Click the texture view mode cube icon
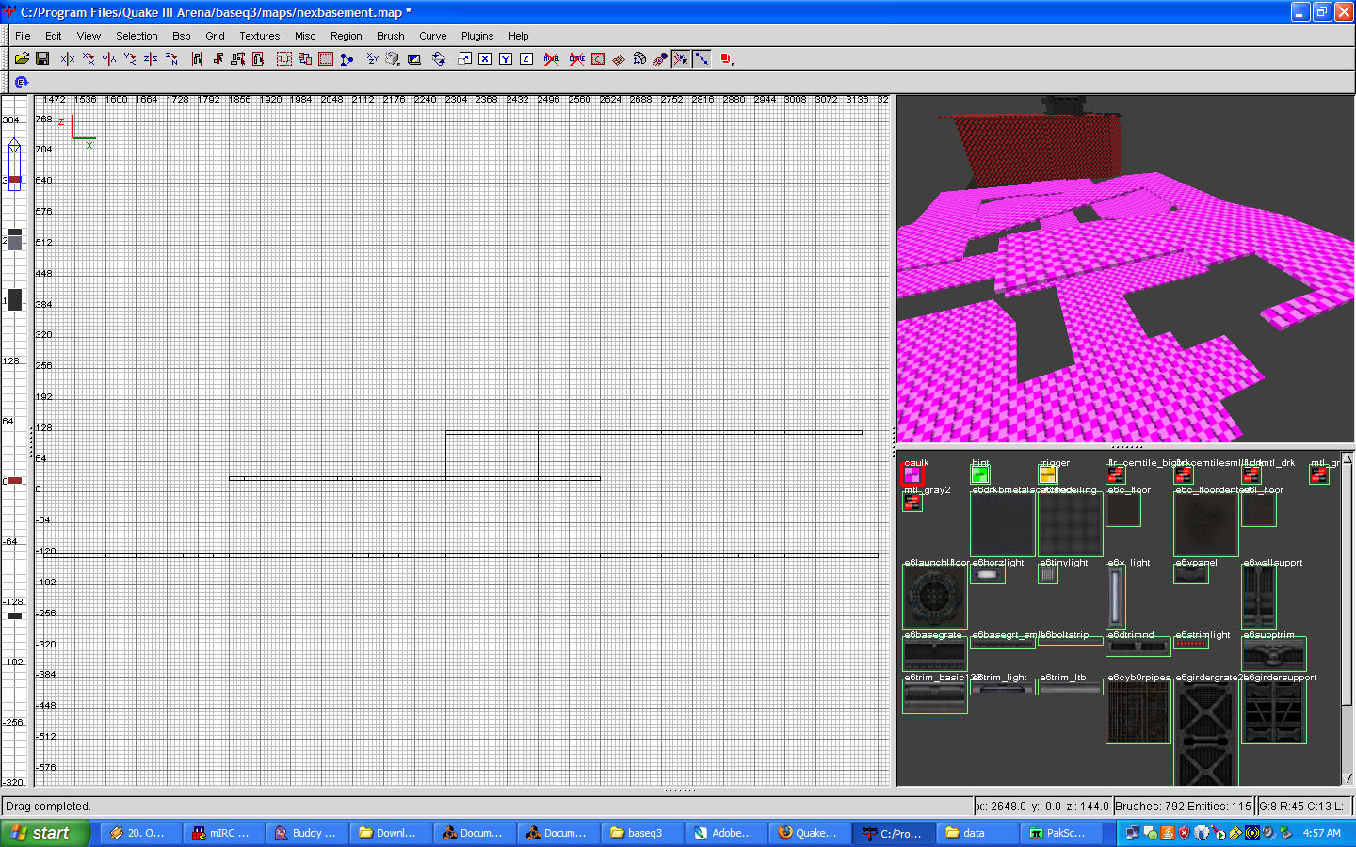 click(x=393, y=58)
